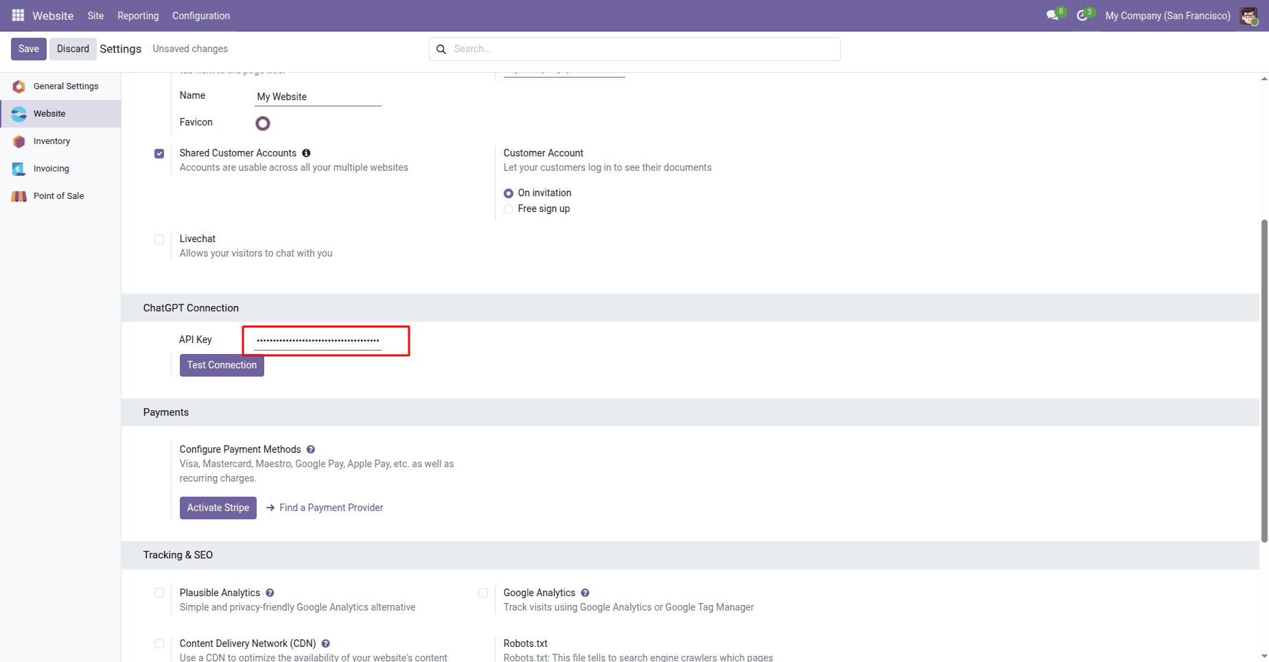Image resolution: width=1269 pixels, height=662 pixels.
Task: Select the Free sign up radio option
Action: pos(509,209)
